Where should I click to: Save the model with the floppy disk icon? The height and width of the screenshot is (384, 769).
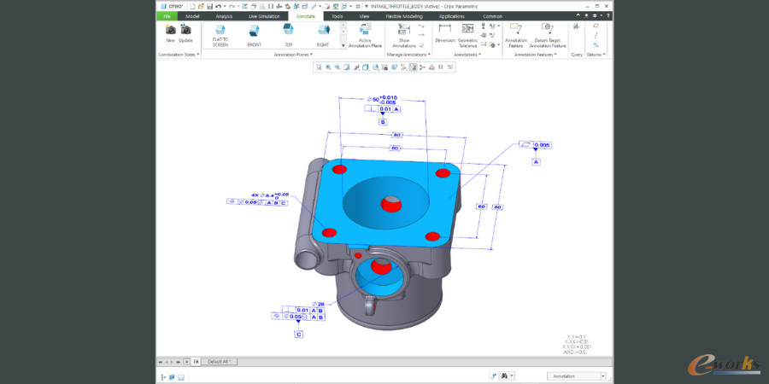point(209,6)
